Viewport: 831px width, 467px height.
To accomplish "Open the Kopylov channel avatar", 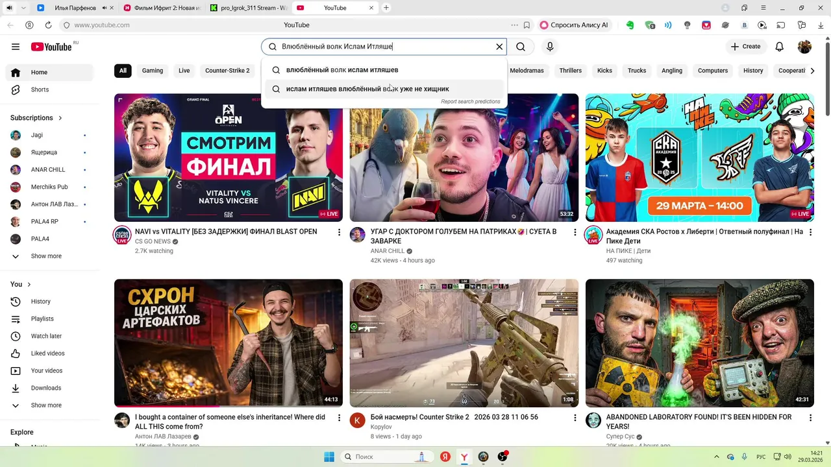I will [358, 420].
